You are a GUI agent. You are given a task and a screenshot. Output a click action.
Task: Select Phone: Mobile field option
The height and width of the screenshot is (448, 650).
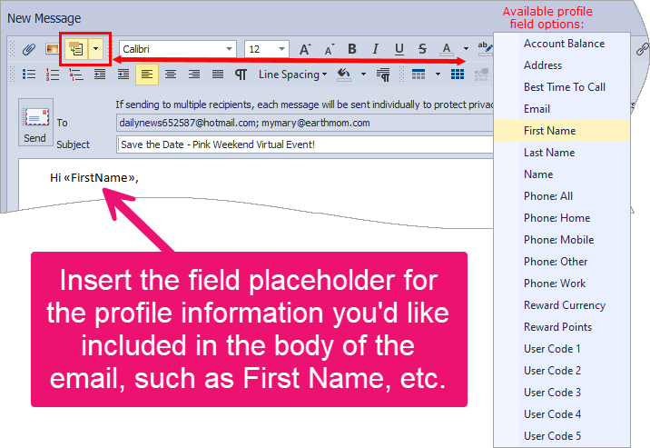[562, 240]
